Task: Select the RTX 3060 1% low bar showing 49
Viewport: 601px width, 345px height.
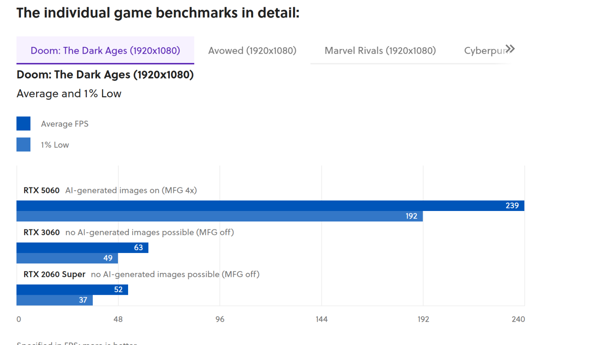Action: (67, 258)
